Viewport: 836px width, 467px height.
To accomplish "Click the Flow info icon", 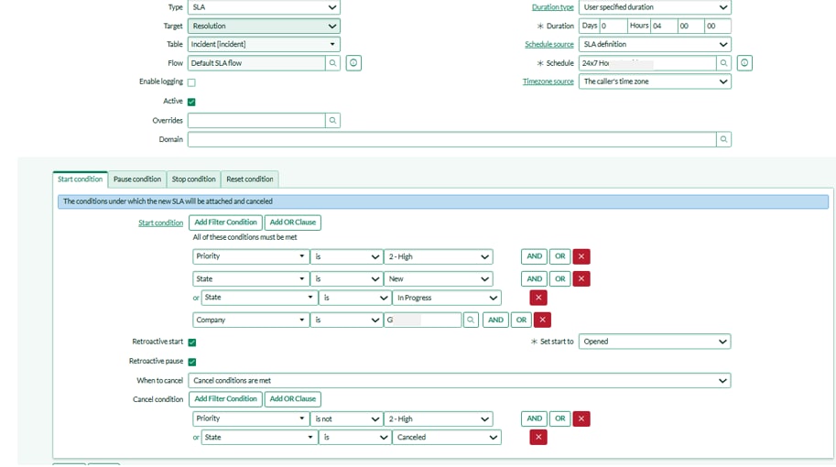I will point(353,63).
